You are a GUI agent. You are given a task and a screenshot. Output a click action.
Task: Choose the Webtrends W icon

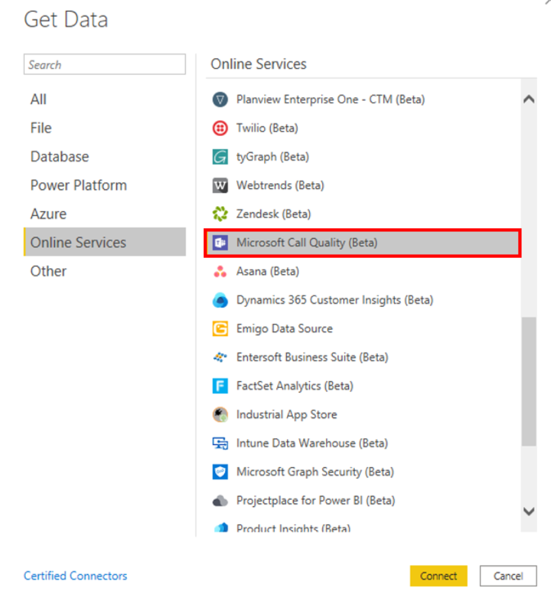(x=220, y=185)
